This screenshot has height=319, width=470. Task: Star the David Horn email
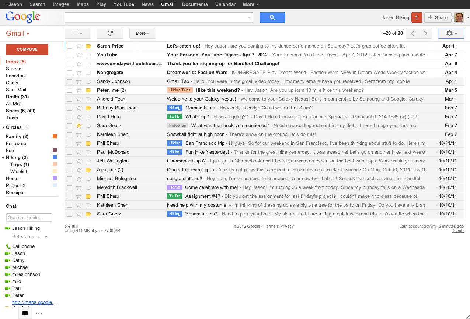[x=79, y=117]
